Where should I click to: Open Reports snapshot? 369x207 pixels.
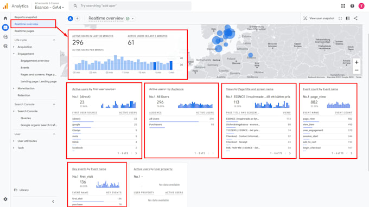tap(26, 17)
